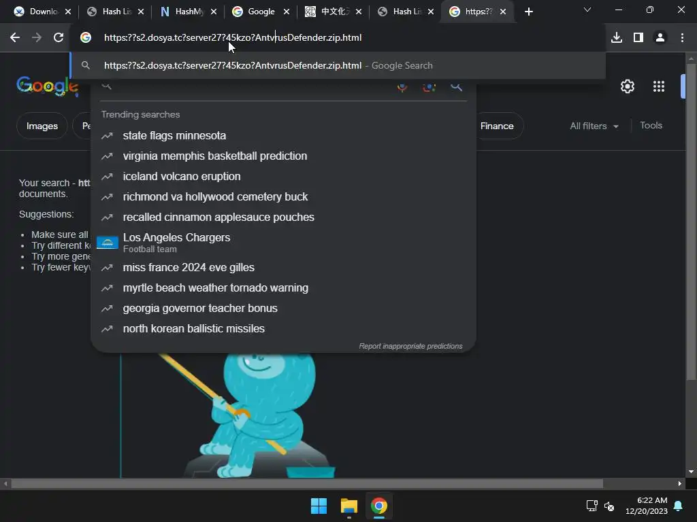This screenshot has height=522, width=697.
Task: Choose iceland volcano eruption suggestion
Action: click(283, 177)
